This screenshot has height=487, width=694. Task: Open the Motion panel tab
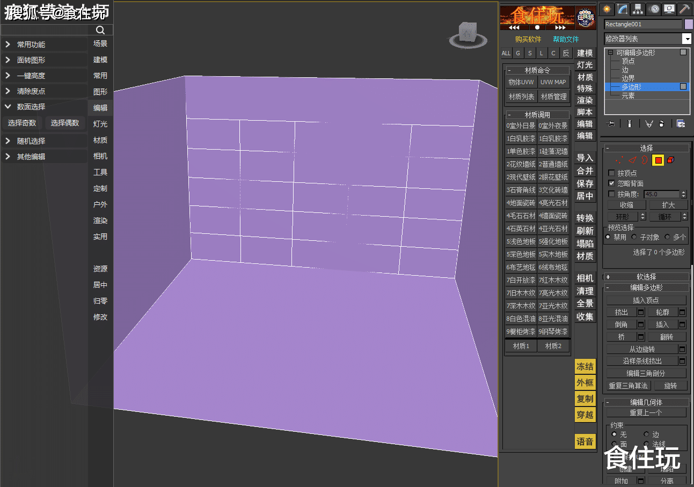tap(654, 9)
